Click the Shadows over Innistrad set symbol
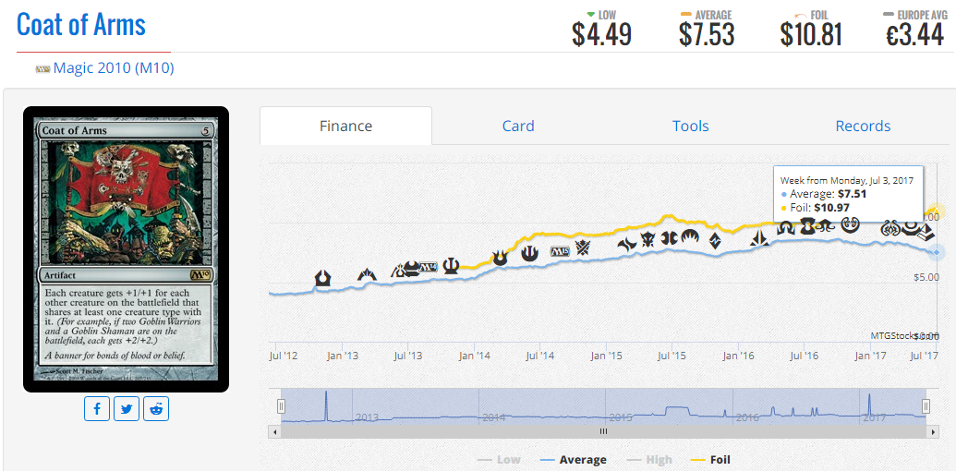This screenshot has height=471, width=956. coord(786,228)
